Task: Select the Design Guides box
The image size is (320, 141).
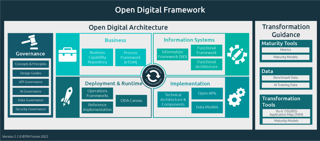Action: (x=31, y=73)
